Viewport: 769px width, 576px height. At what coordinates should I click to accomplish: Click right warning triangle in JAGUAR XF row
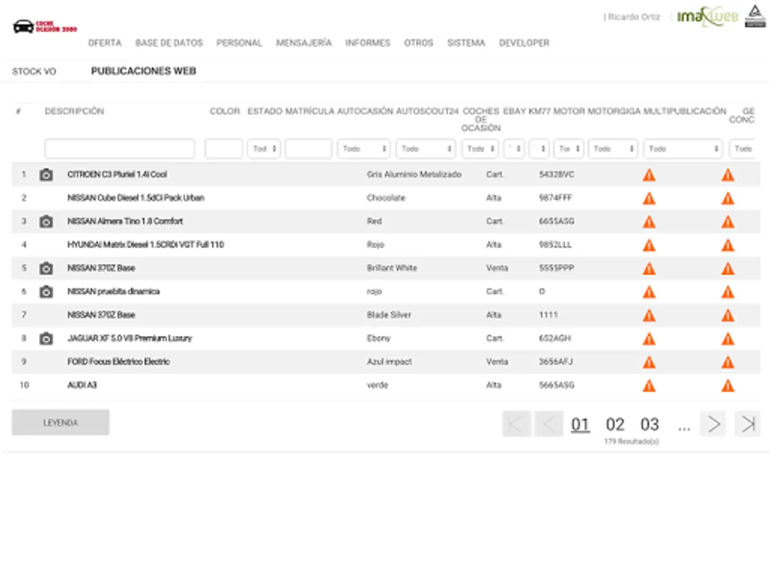pyautogui.click(x=728, y=339)
